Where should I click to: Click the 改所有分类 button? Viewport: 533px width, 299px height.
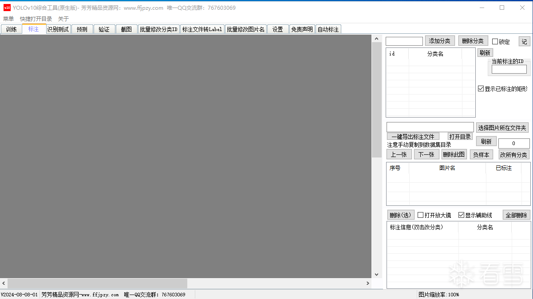pyautogui.click(x=514, y=155)
